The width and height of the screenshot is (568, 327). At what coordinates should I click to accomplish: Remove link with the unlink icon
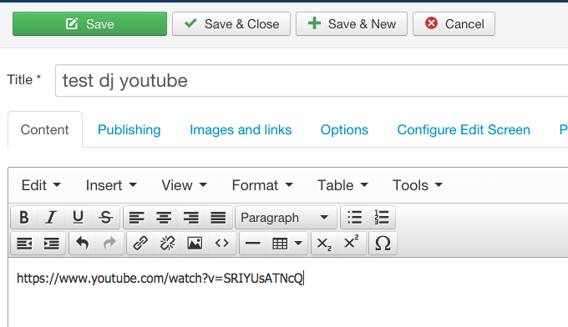click(167, 244)
